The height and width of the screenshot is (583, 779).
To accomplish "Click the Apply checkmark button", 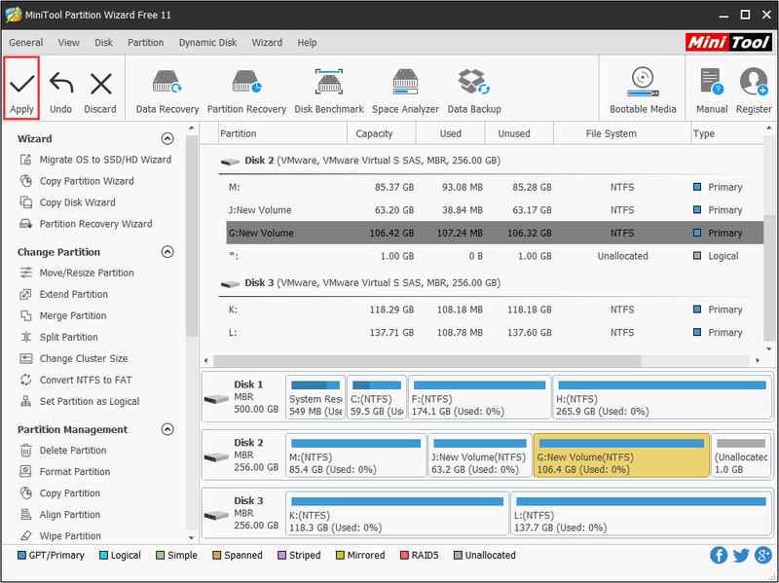I will pos(21,89).
